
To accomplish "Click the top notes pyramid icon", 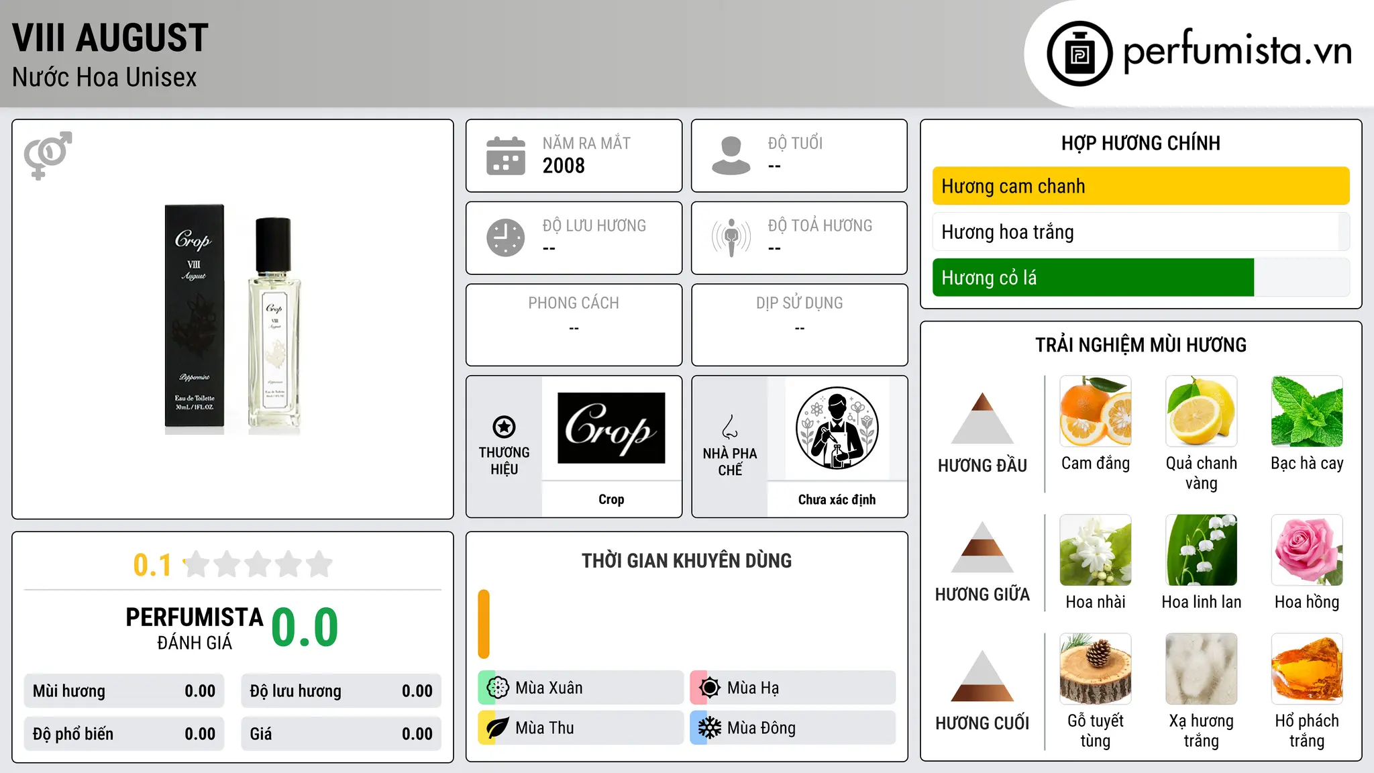I will 982,418.
